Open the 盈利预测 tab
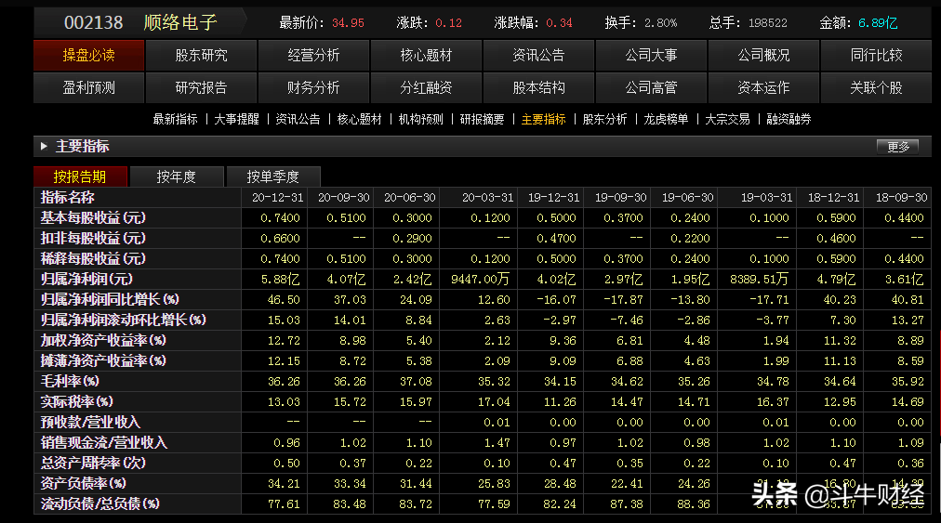 click(x=89, y=87)
